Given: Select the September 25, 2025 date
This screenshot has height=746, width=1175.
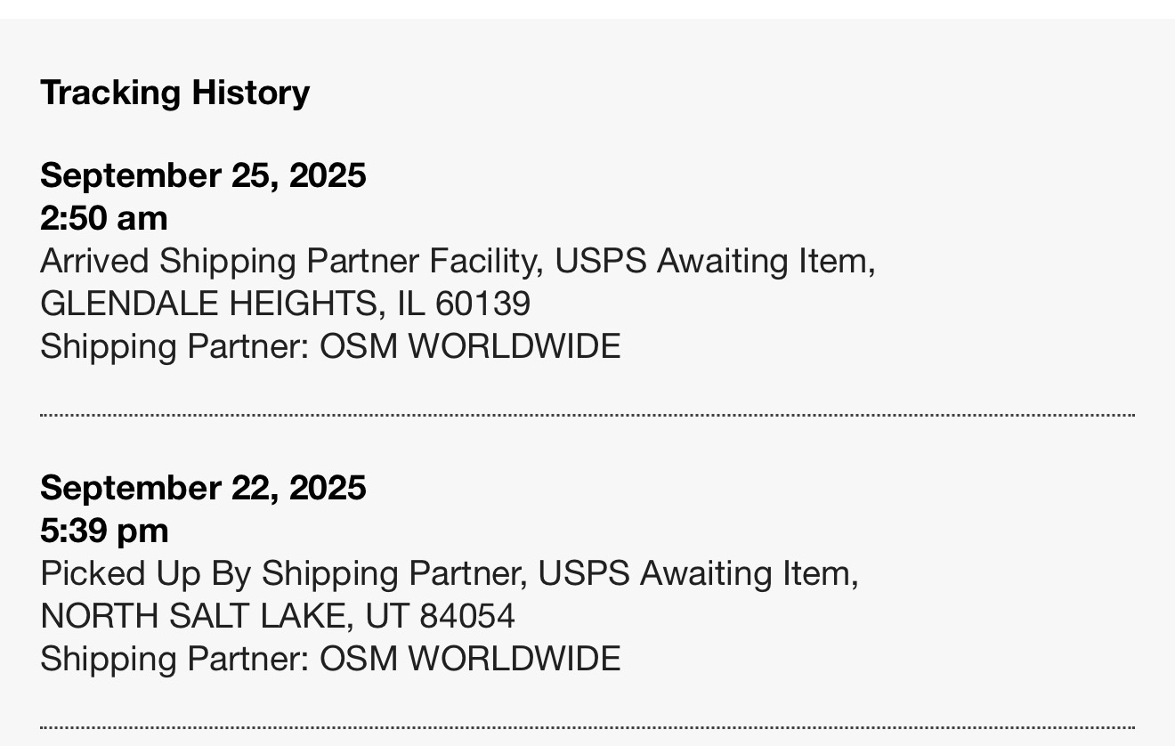Looking at the screenshot, I should [203, 175].
